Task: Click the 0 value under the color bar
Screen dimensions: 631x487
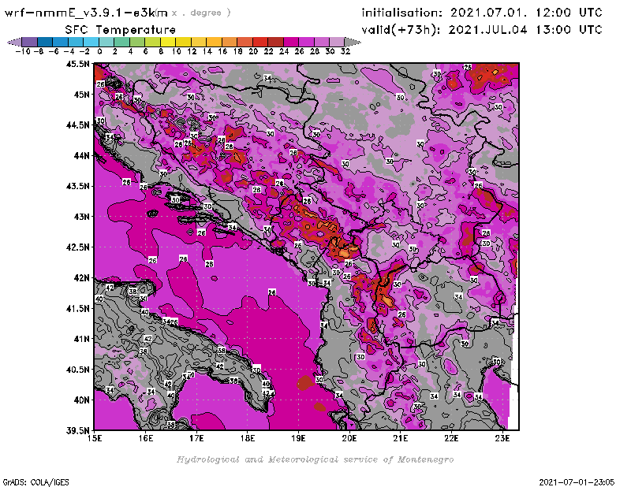Action: pyautogui.click(x=99, y=51)
